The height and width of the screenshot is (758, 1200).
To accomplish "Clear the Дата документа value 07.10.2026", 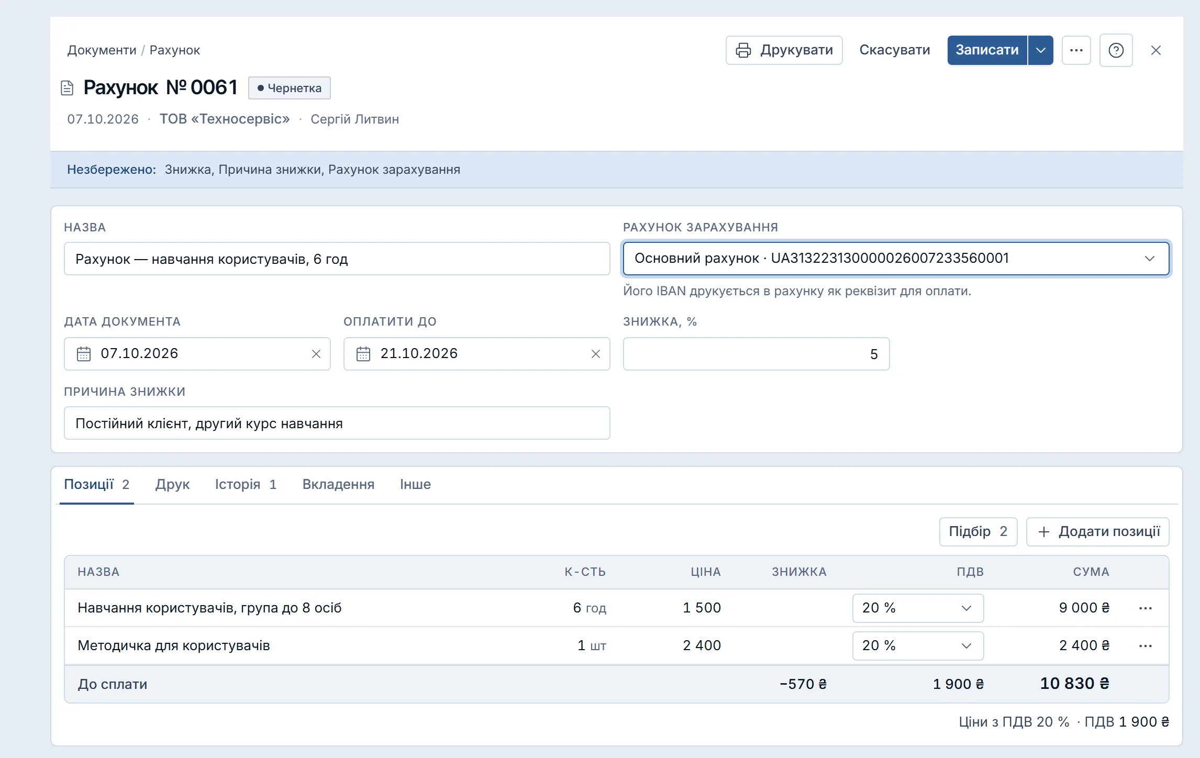I will (x=316, y=354).
